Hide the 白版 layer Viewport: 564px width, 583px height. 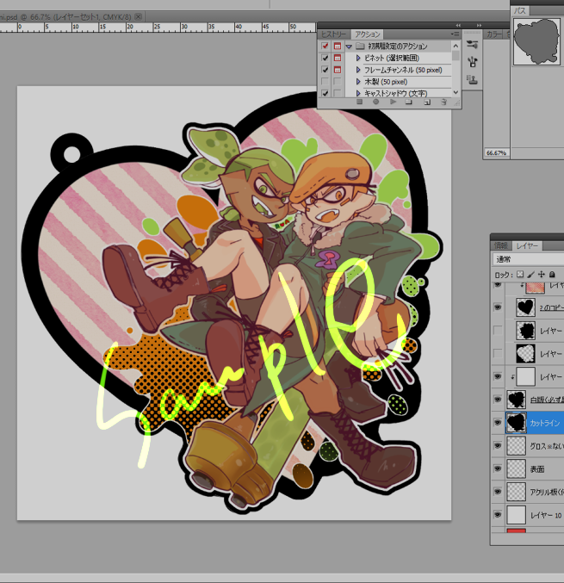pyautogui.click(x=498, y=400)
